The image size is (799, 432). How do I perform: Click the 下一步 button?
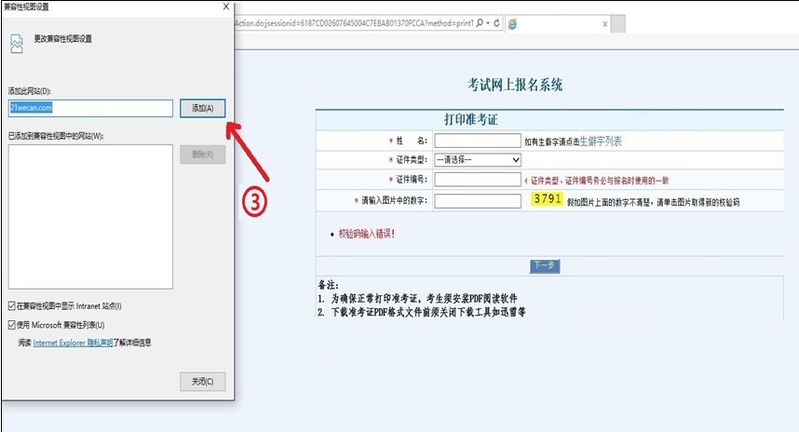pos(545,266)
